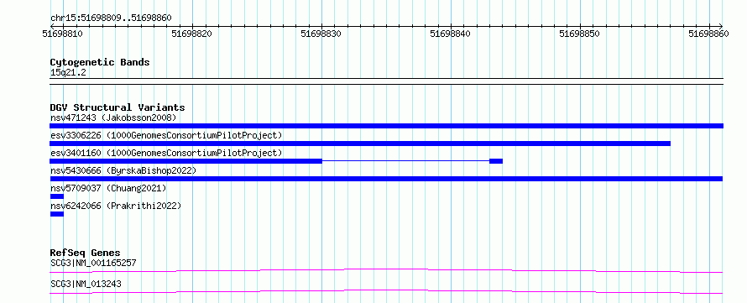Click ruler position label 51698810
This screenshot has height=303, width=747.
[62, 34]
